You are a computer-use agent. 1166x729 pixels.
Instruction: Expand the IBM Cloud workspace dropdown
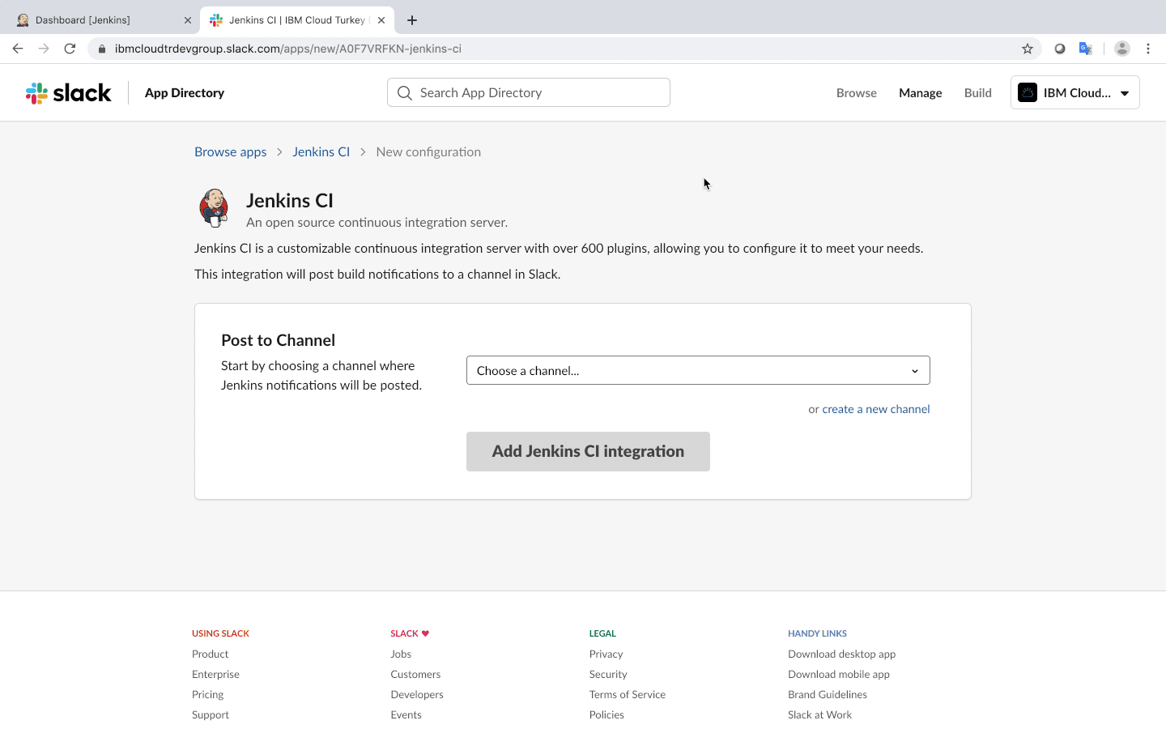[x=1075, y=92]
